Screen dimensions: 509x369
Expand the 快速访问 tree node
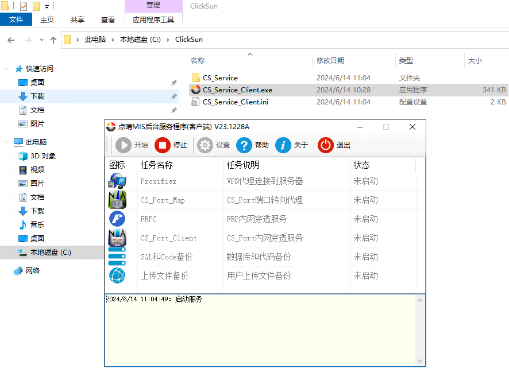click(6, 69)
